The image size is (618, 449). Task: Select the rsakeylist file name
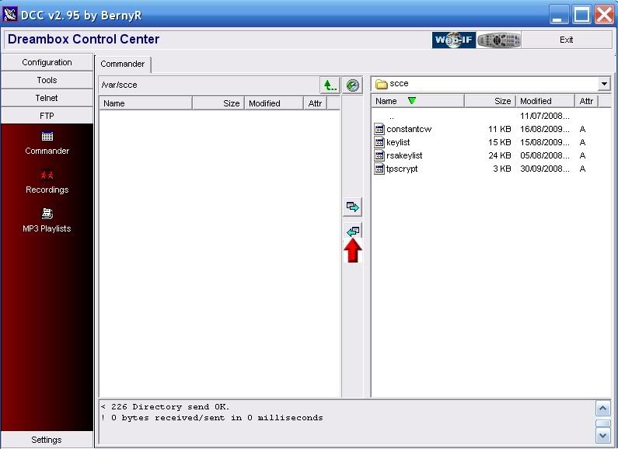point(404,155)
